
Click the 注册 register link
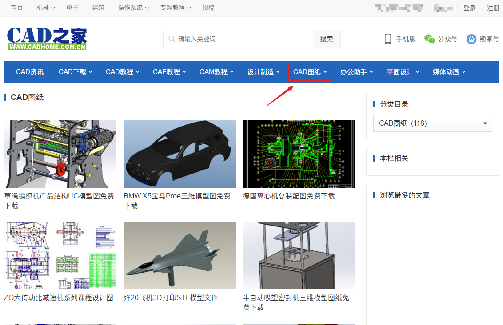click(493, 8)
